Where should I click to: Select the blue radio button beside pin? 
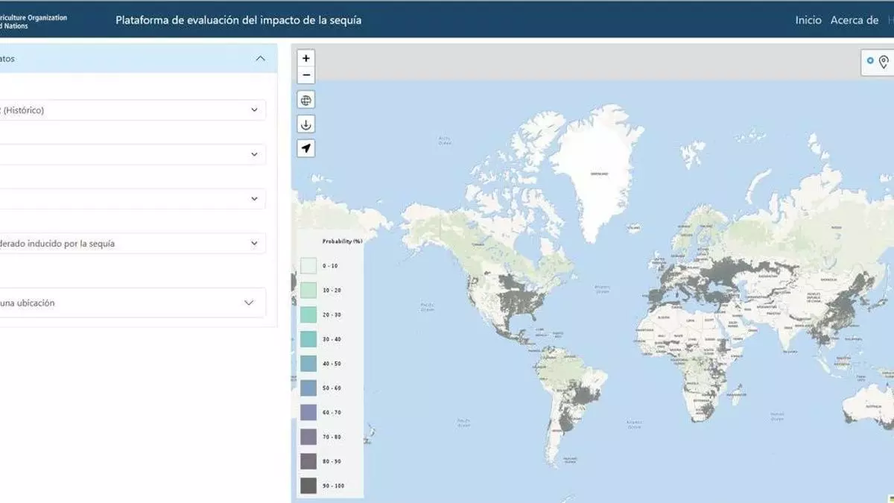[870, 61]
